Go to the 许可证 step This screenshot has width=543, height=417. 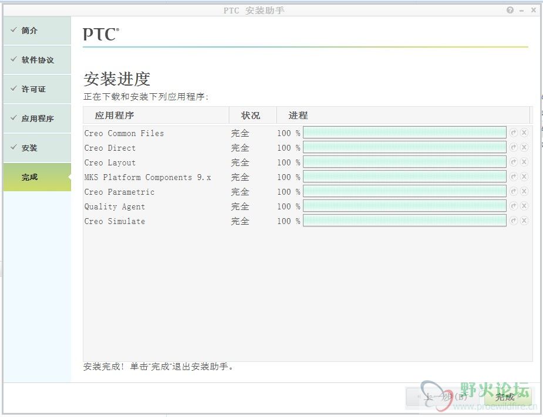[37, 89]
